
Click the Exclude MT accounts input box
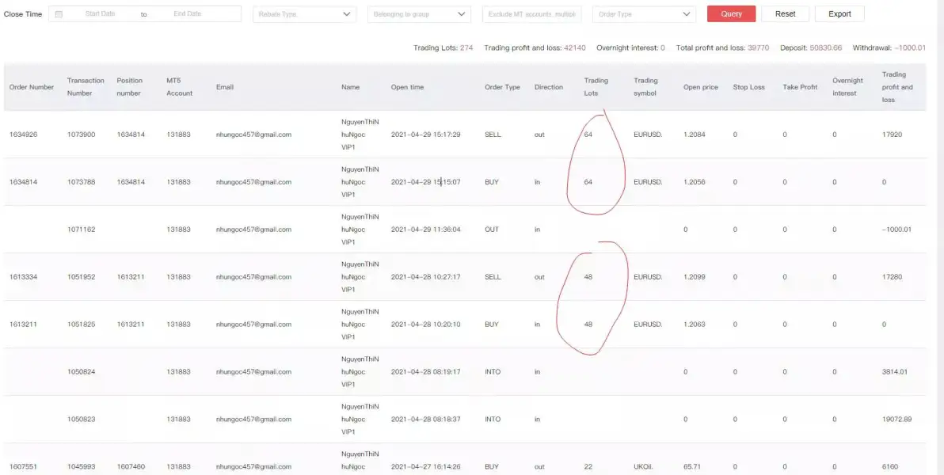[x=531, y=14]
